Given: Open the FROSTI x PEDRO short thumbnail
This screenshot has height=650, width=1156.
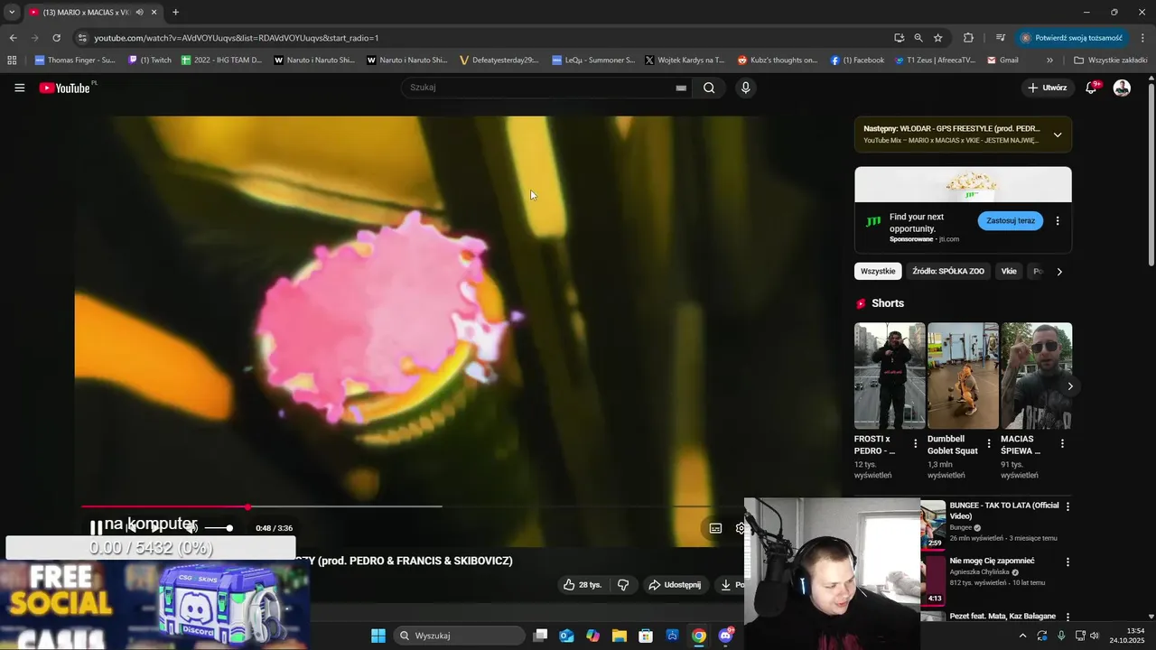Looking at the screenshot, I should [x=890, y=376].
